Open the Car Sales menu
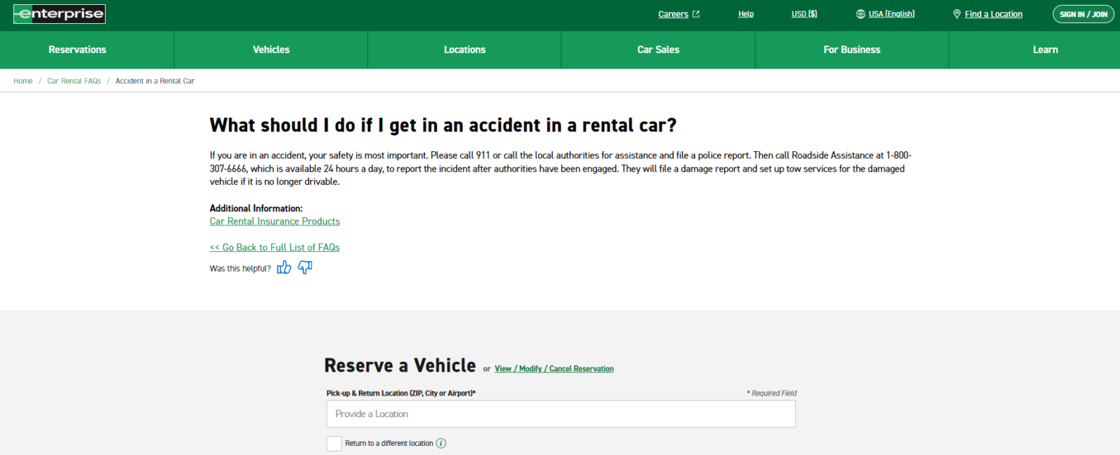 pos(658,50)
